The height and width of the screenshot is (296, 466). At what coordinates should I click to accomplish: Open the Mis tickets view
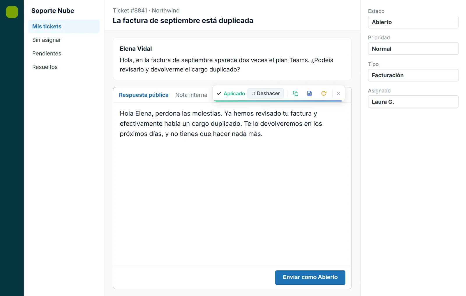pyautogui.click(x=64, y=26)
